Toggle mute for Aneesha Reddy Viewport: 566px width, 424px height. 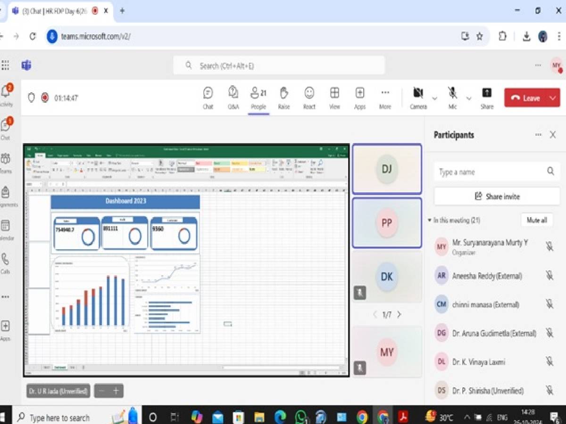(x=549, y=276)
